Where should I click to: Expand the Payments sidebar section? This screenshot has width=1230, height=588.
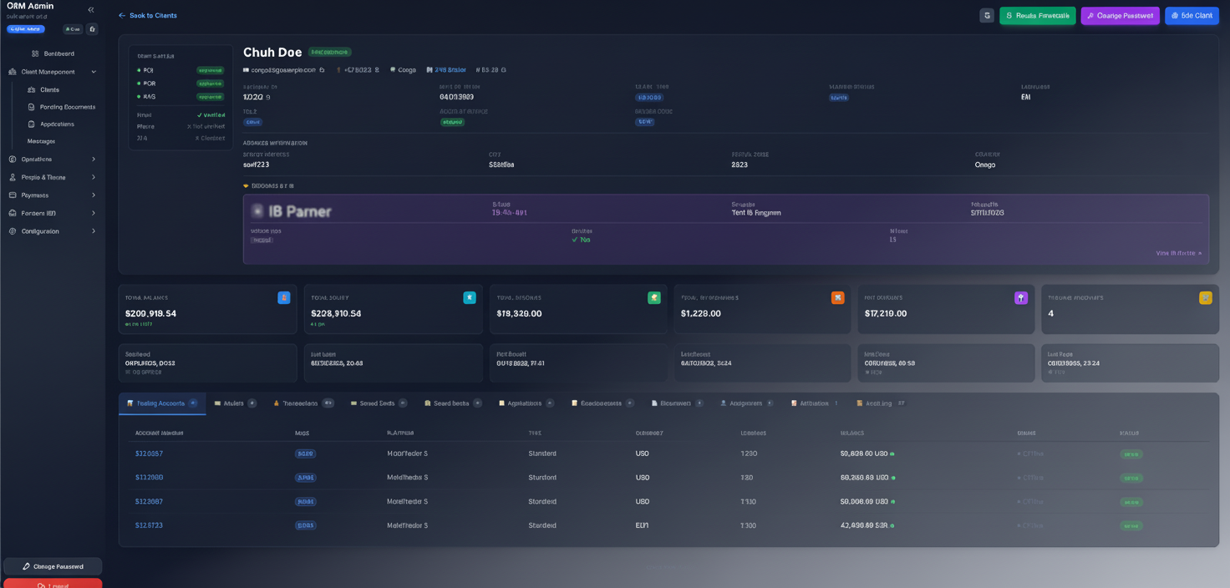[94, 195]
